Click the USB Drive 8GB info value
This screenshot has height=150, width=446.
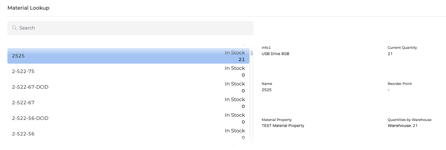[x=275, y=54]
